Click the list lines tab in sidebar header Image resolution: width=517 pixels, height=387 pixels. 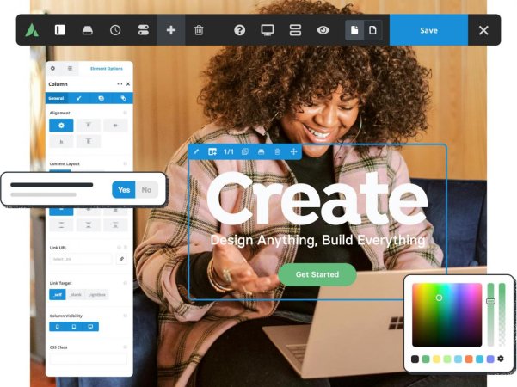point(70,68)
